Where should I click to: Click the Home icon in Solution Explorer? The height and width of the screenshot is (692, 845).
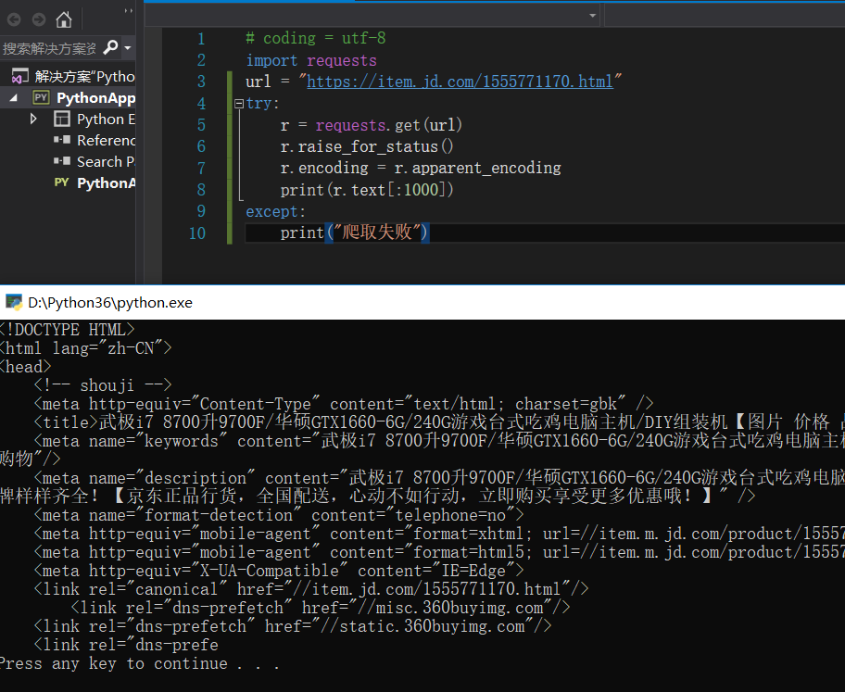[64, 20]
